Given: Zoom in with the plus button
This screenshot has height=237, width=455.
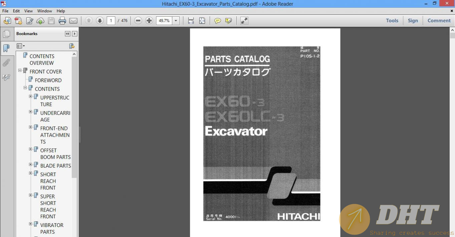Looking at the screenshot, I should [x=149, y=21].
